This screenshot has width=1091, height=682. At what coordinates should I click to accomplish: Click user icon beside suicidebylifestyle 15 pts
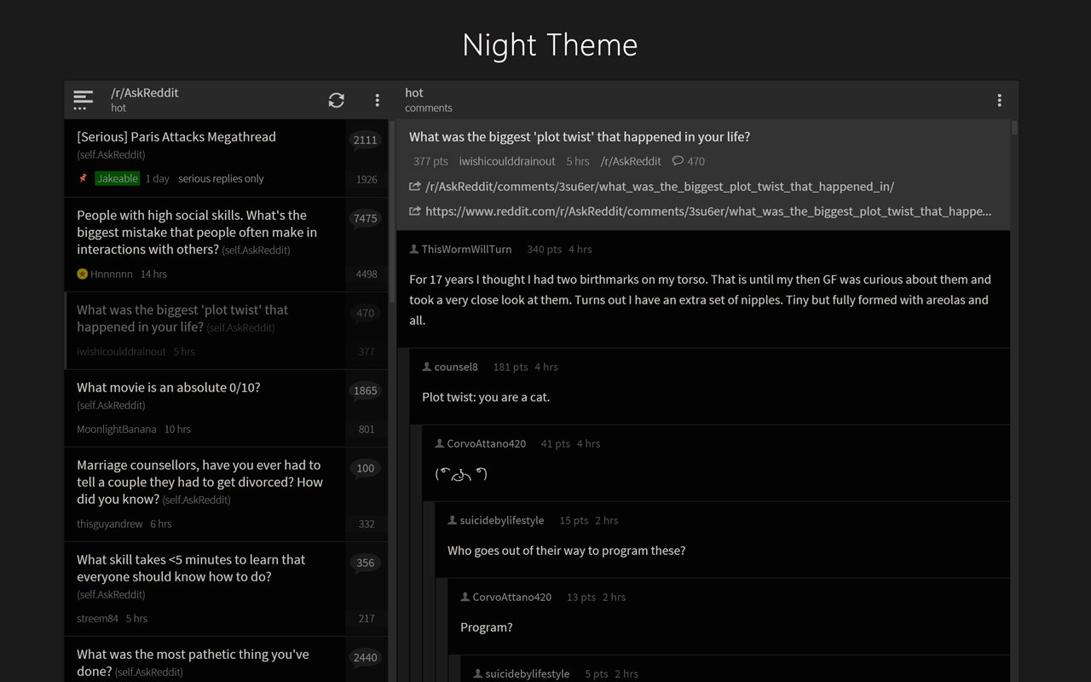pos(453,520)
